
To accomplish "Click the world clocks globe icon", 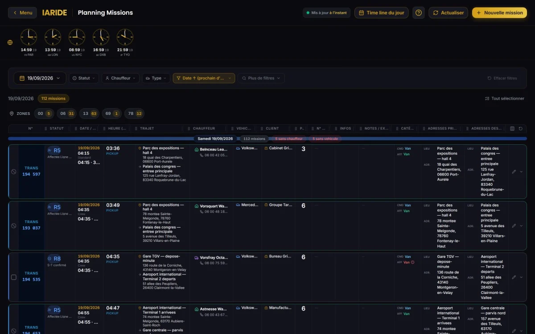I will pos(10,42).
